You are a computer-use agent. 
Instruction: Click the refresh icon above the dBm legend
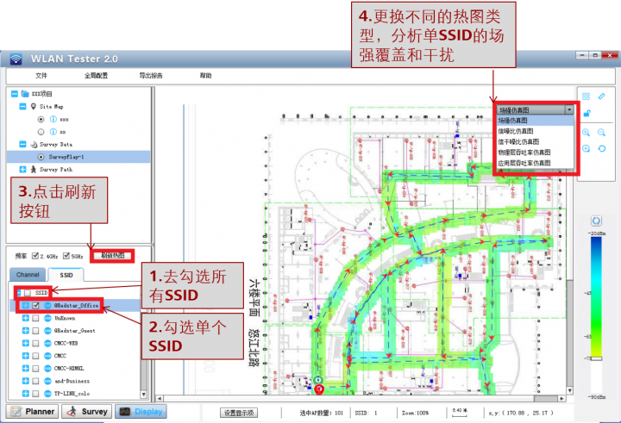596,221
